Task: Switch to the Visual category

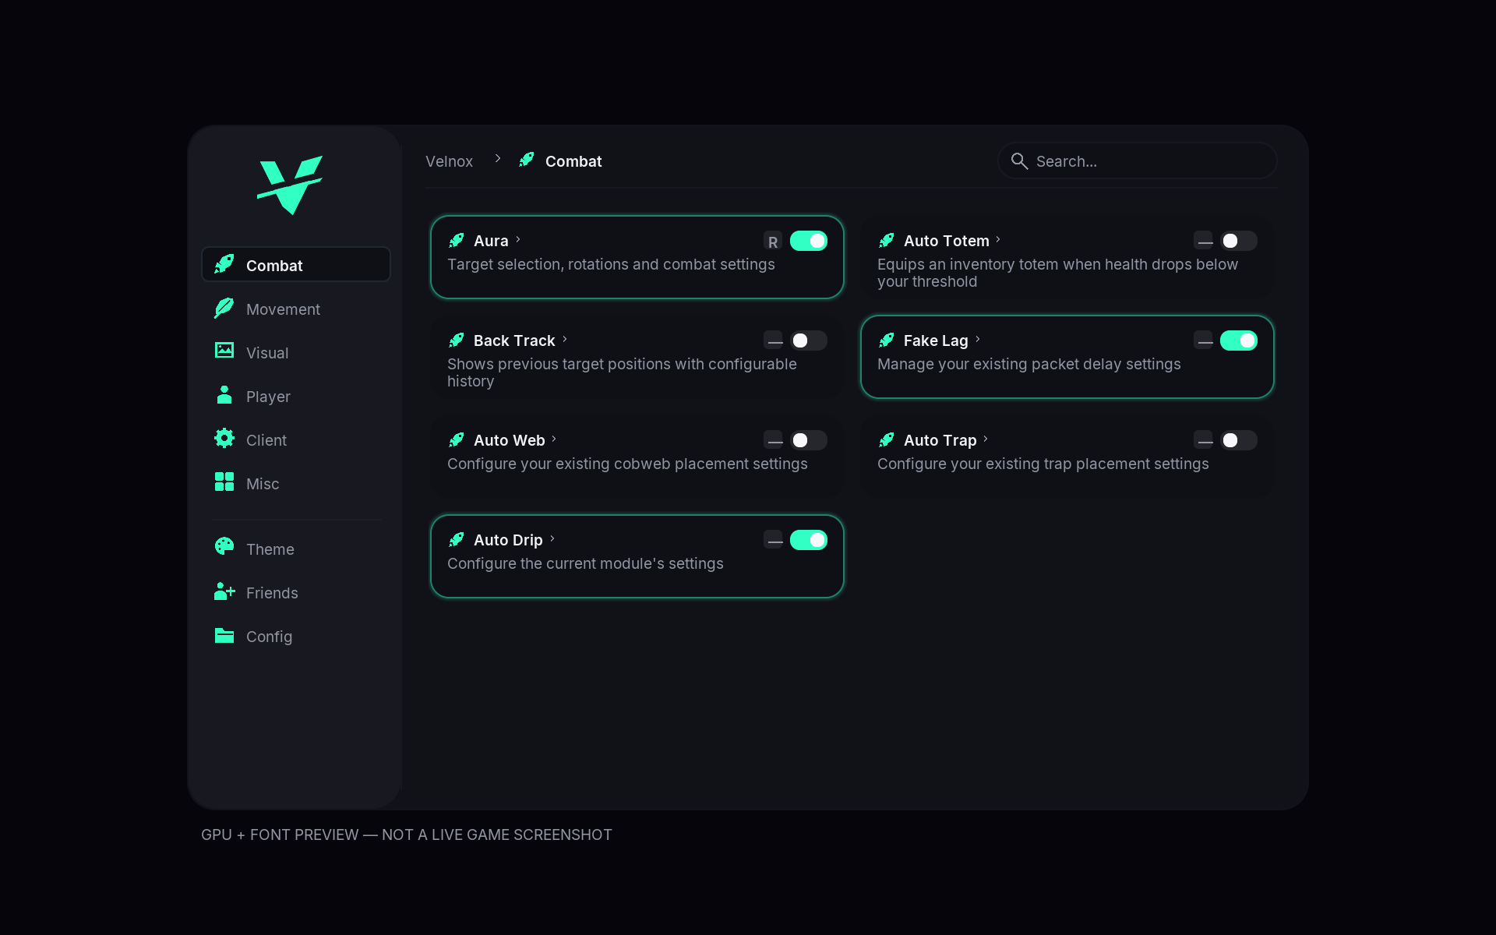Action: (296, 352)
